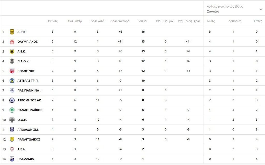The height and width of the screenshot is (165, 265).
Task: Sort by Goal διαφορά column header
Action: coord(120,21)
